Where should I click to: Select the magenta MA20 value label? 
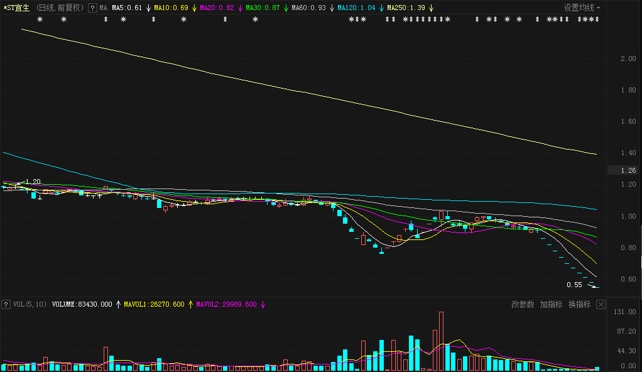coord(217,8)
